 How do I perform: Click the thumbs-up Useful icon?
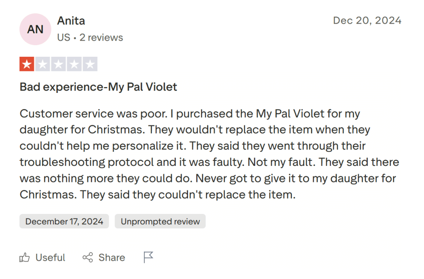25,257
